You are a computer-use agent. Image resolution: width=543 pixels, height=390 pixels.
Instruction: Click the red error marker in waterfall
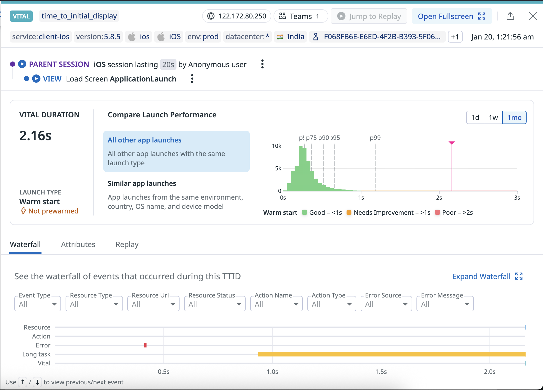(x=145, y=345)
